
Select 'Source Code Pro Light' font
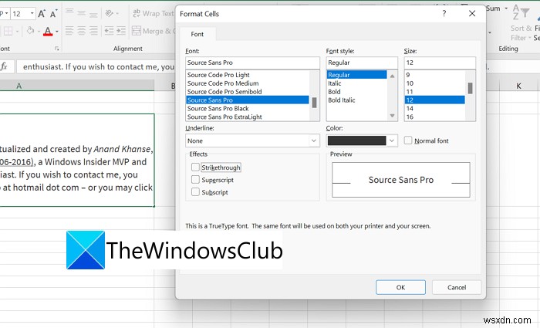pyautogui.click(x=218, y=75)
